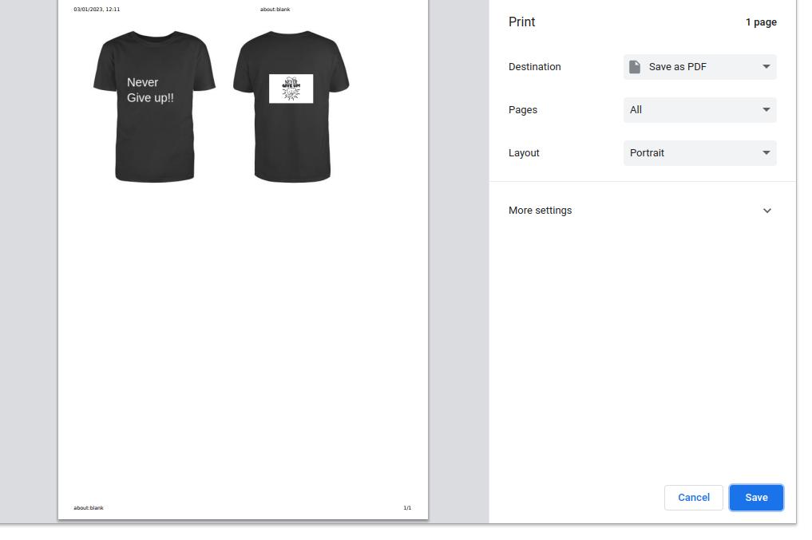Click the Save button
Image resolution: width=812 pixels, height=540 pixels.
coord(755,498)
